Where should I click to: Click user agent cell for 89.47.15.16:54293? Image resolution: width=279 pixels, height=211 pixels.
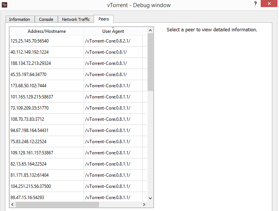113,197
